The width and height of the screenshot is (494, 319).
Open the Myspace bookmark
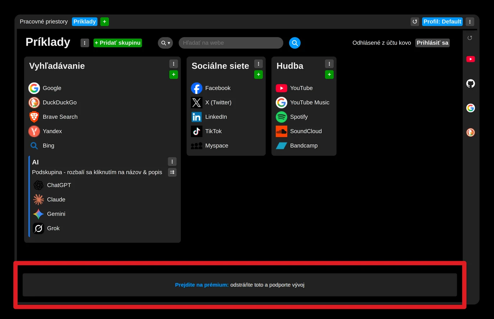(x=210, y=146)
